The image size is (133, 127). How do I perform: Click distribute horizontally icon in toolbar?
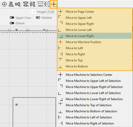[x=32, y=4]
